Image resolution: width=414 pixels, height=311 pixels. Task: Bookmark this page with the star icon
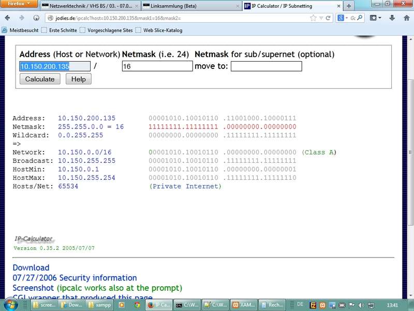pos(313,18)
